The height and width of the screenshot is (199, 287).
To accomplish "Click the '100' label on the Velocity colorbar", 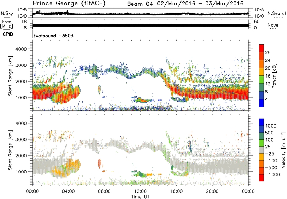I will pyautogui.click(x=269, y=140).
